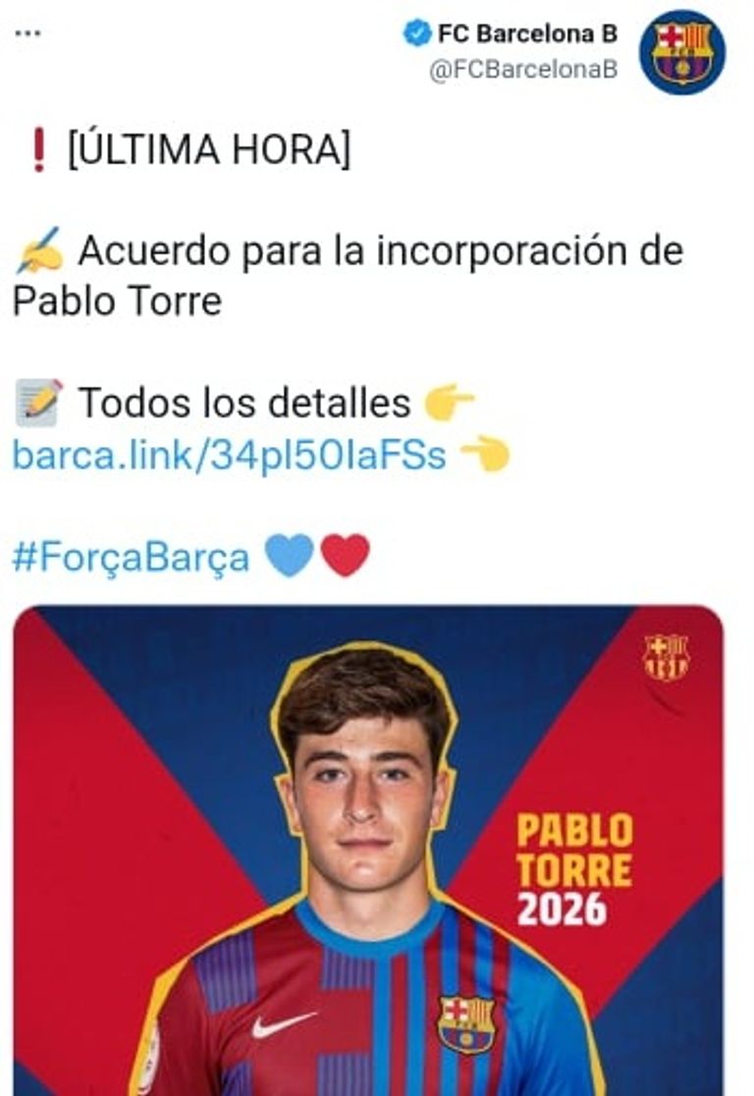The width and height of the screenshot is (754, 1096).
Task: Open the three-dot tweet options menu
Action: (x=27, y=32)
